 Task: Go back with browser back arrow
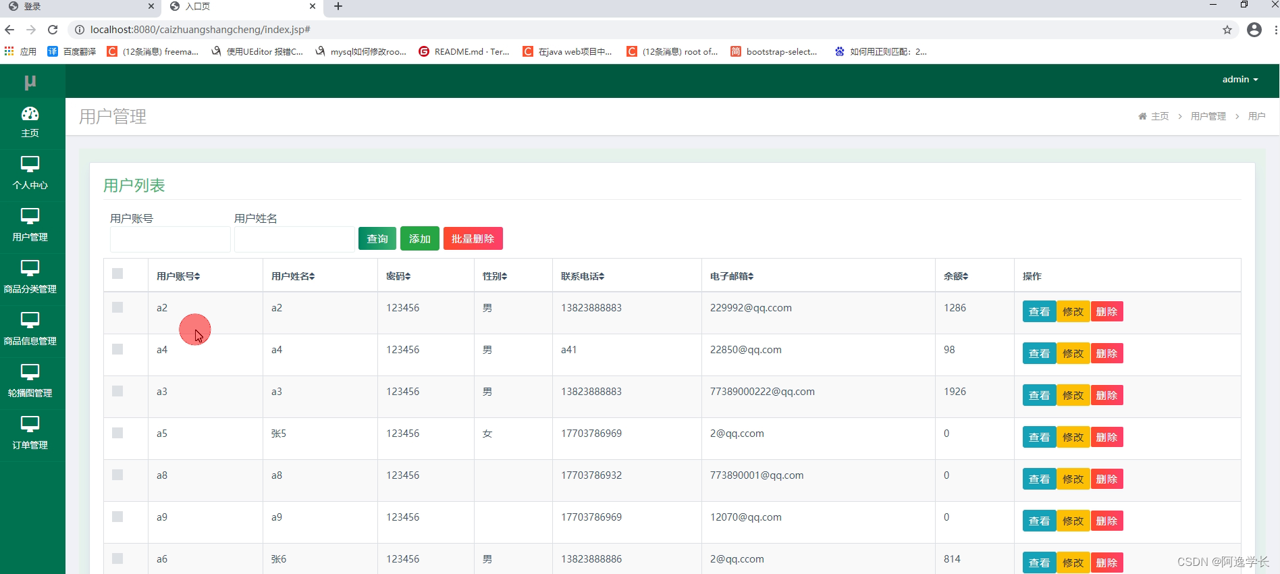(x=9, y=30)
